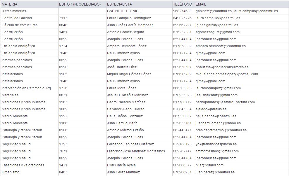Select specialist José Bautista Díez
The image size is (289, 176).
click(122, 67)
